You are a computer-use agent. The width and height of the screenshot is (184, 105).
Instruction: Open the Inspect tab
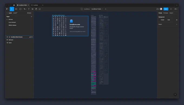point(171,13)
